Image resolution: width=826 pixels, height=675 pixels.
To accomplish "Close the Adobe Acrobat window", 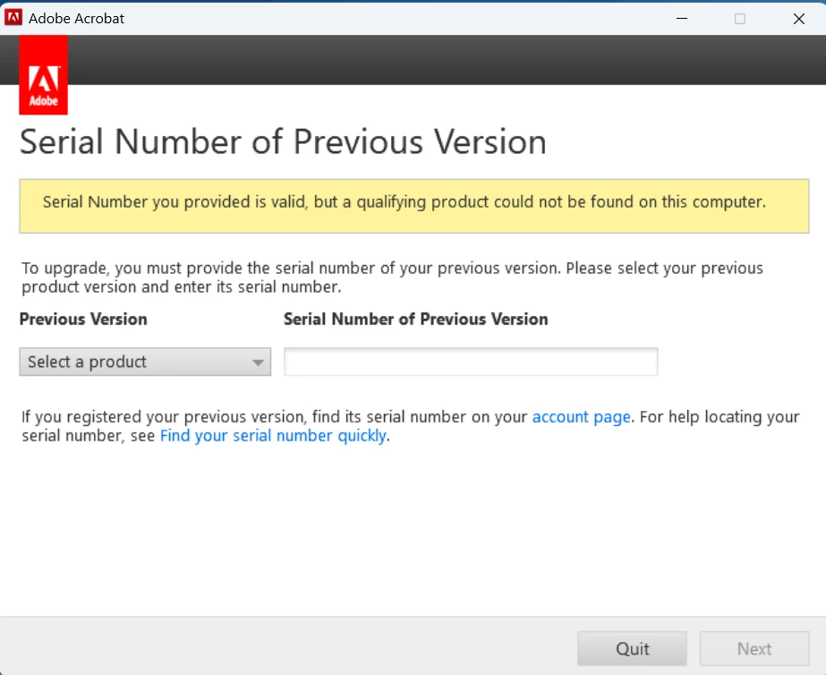I will click(798, 19).
